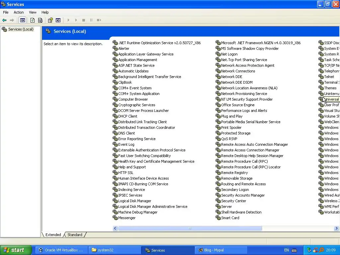This screenshot has height=255, width=340.
Task: Select the Cryptographic Services entry
Action: (x=136, y=105)
